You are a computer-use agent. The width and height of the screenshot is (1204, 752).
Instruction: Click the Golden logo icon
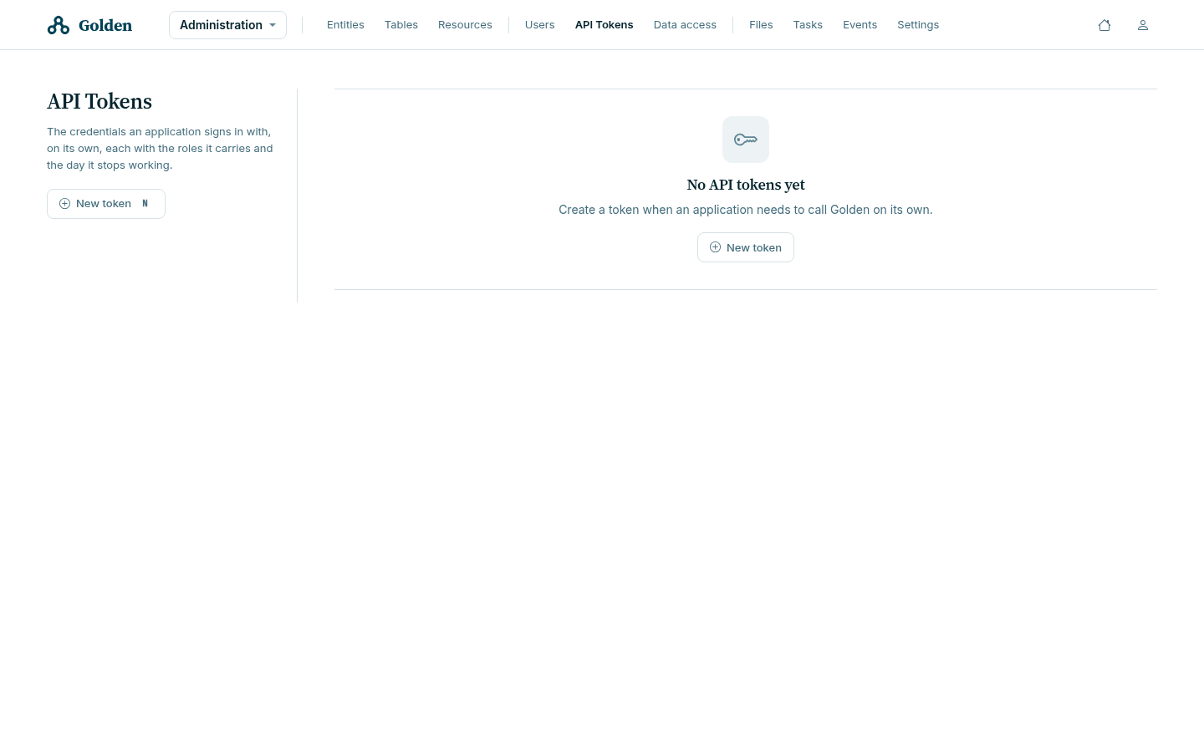pos(59,25)
